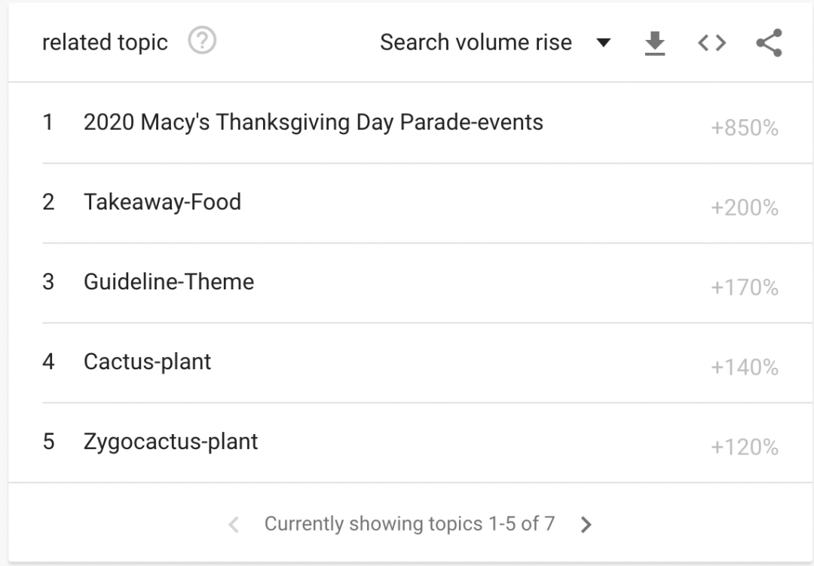Select the Takeaway-Food topic
The image size is (814, 566).
pos(162,202)
